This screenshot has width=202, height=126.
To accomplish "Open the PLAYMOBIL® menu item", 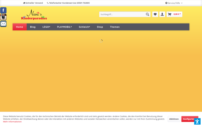I will pyautogui.click(x=64, y=27).
